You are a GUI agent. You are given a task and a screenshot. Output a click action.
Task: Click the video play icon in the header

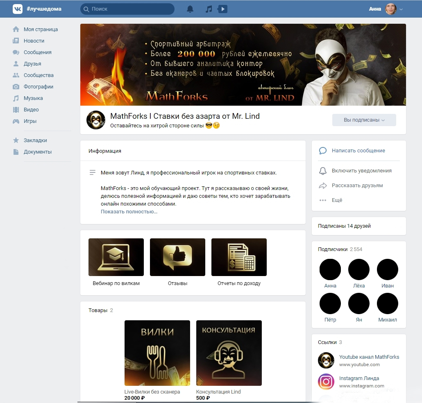(222, 9)
